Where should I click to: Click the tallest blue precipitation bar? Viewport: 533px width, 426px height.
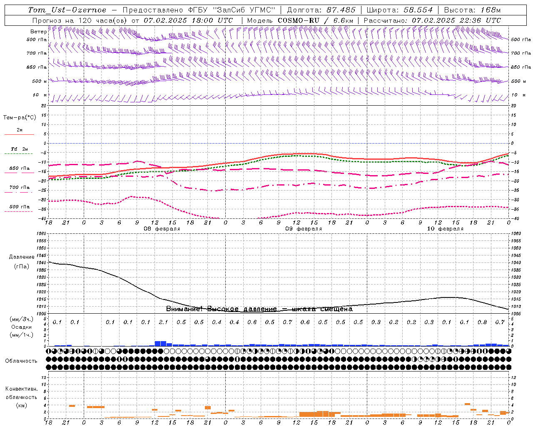pos(161,344)
